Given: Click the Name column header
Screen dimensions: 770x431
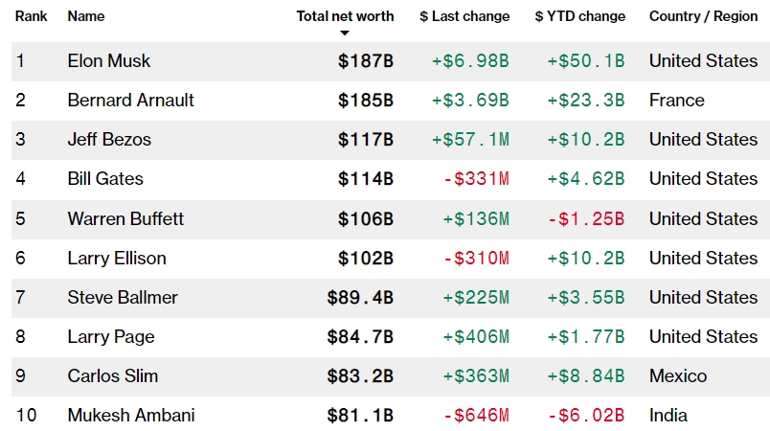Looking at the screenshot, I should pos(86,16).
